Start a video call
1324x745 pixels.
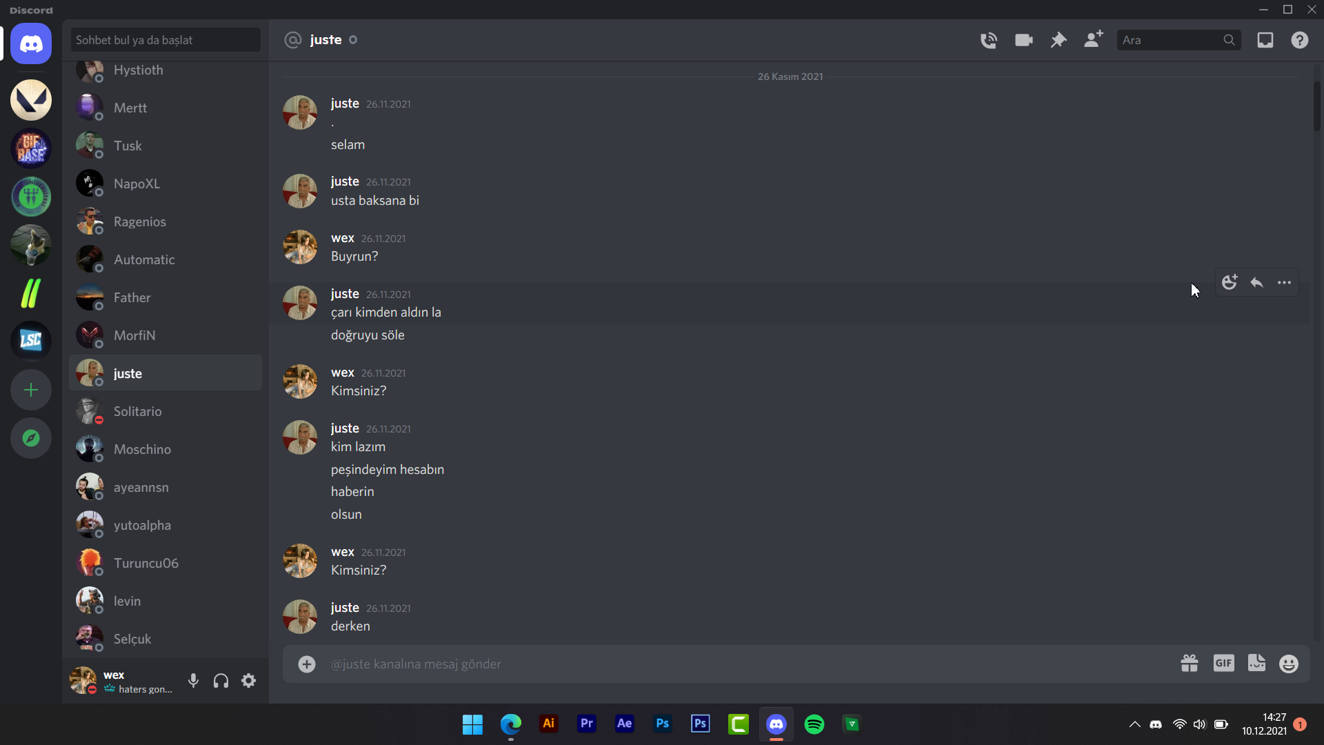(1024, 40)
